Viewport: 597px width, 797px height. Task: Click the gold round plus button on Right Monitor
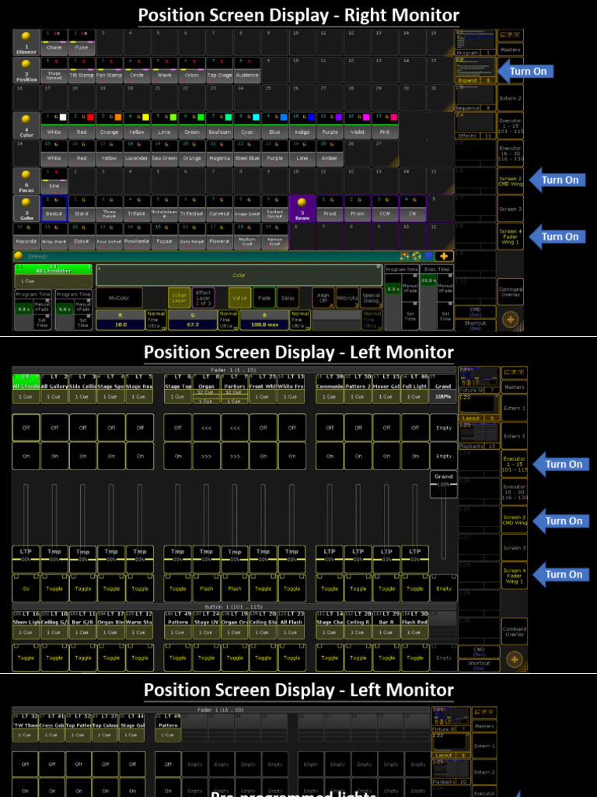(510, 320)
